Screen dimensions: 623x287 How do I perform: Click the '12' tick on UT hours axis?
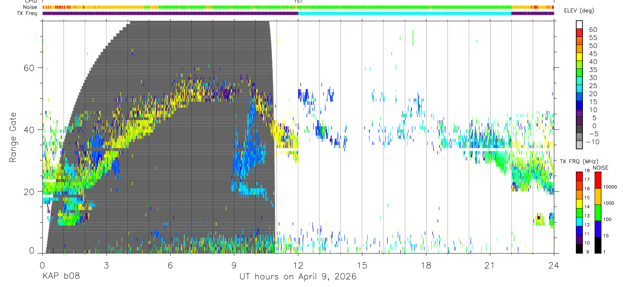(298, 265)
